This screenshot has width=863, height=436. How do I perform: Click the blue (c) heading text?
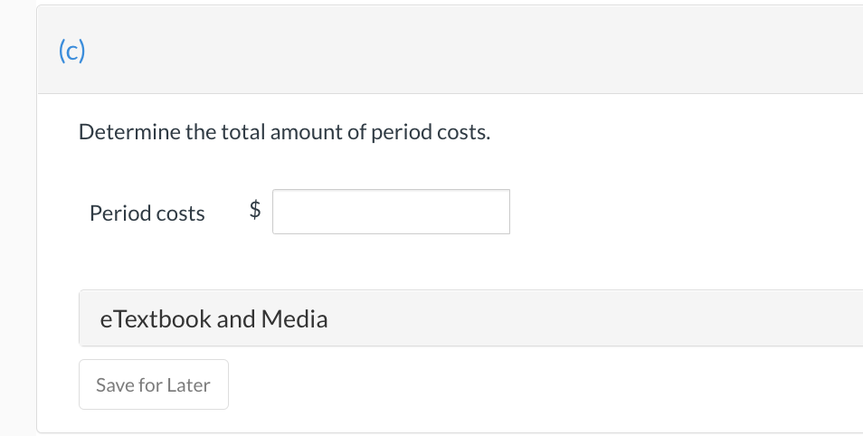(x=71, y=52)
